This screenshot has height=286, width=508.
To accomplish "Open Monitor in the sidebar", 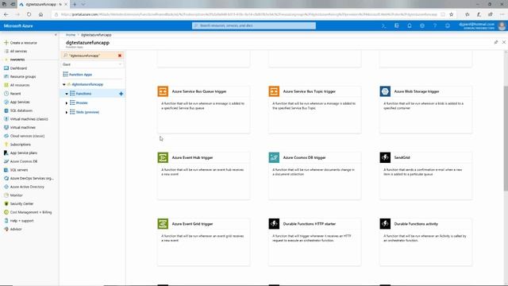I will tap(16, 195).
